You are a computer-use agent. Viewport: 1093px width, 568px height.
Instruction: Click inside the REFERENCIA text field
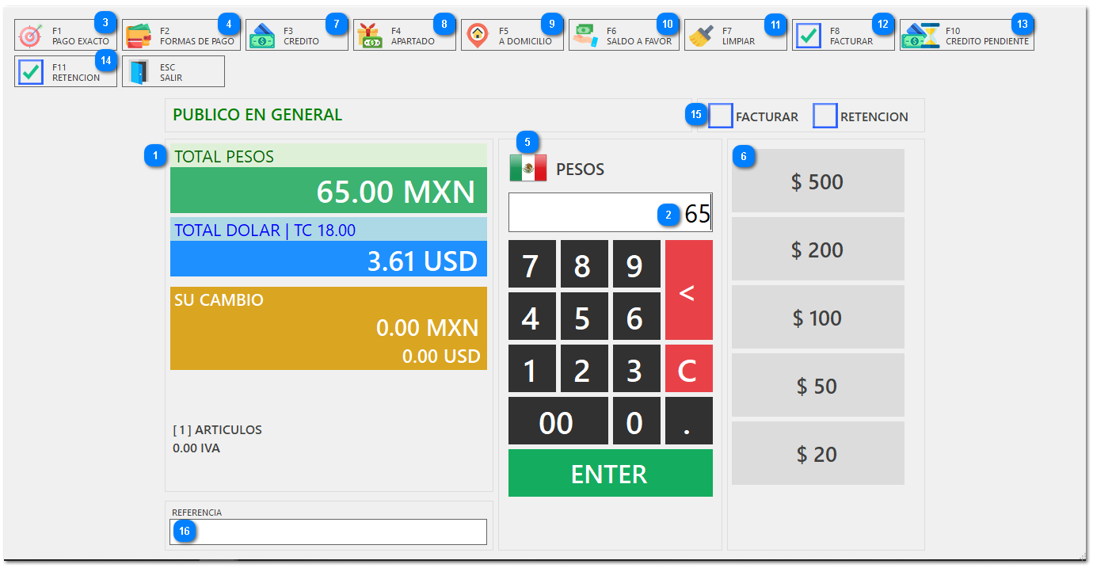click(x=328, y=531)
